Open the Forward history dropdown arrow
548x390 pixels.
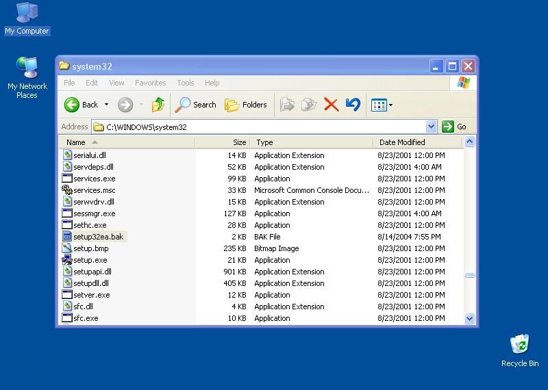pyautogui.click(x=142, y=105)
